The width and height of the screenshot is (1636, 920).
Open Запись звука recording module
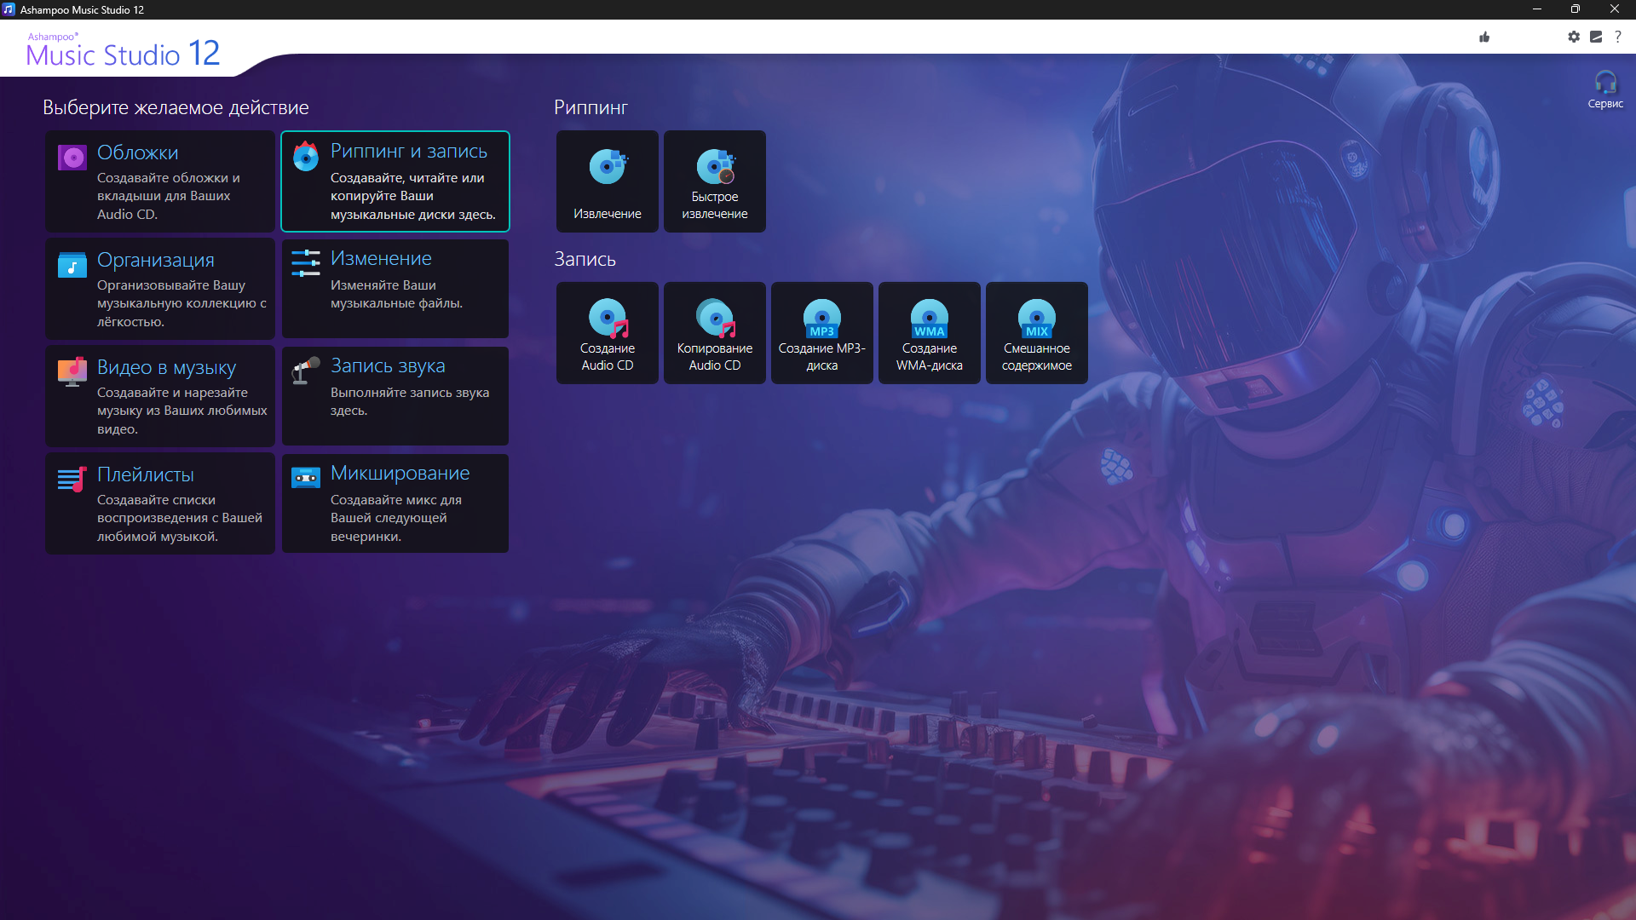(x=395, y=396)
